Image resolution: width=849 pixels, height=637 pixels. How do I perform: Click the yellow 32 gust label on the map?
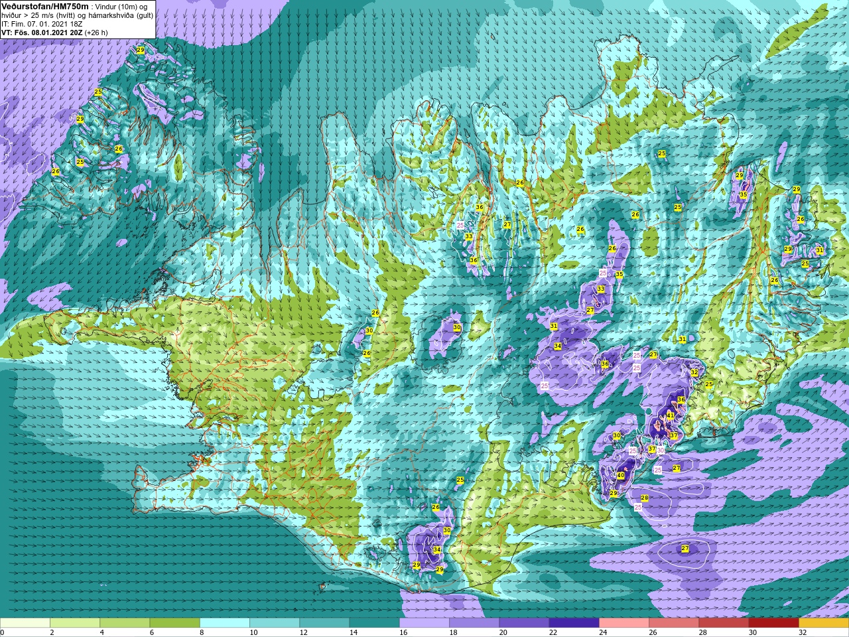[694, 373]
